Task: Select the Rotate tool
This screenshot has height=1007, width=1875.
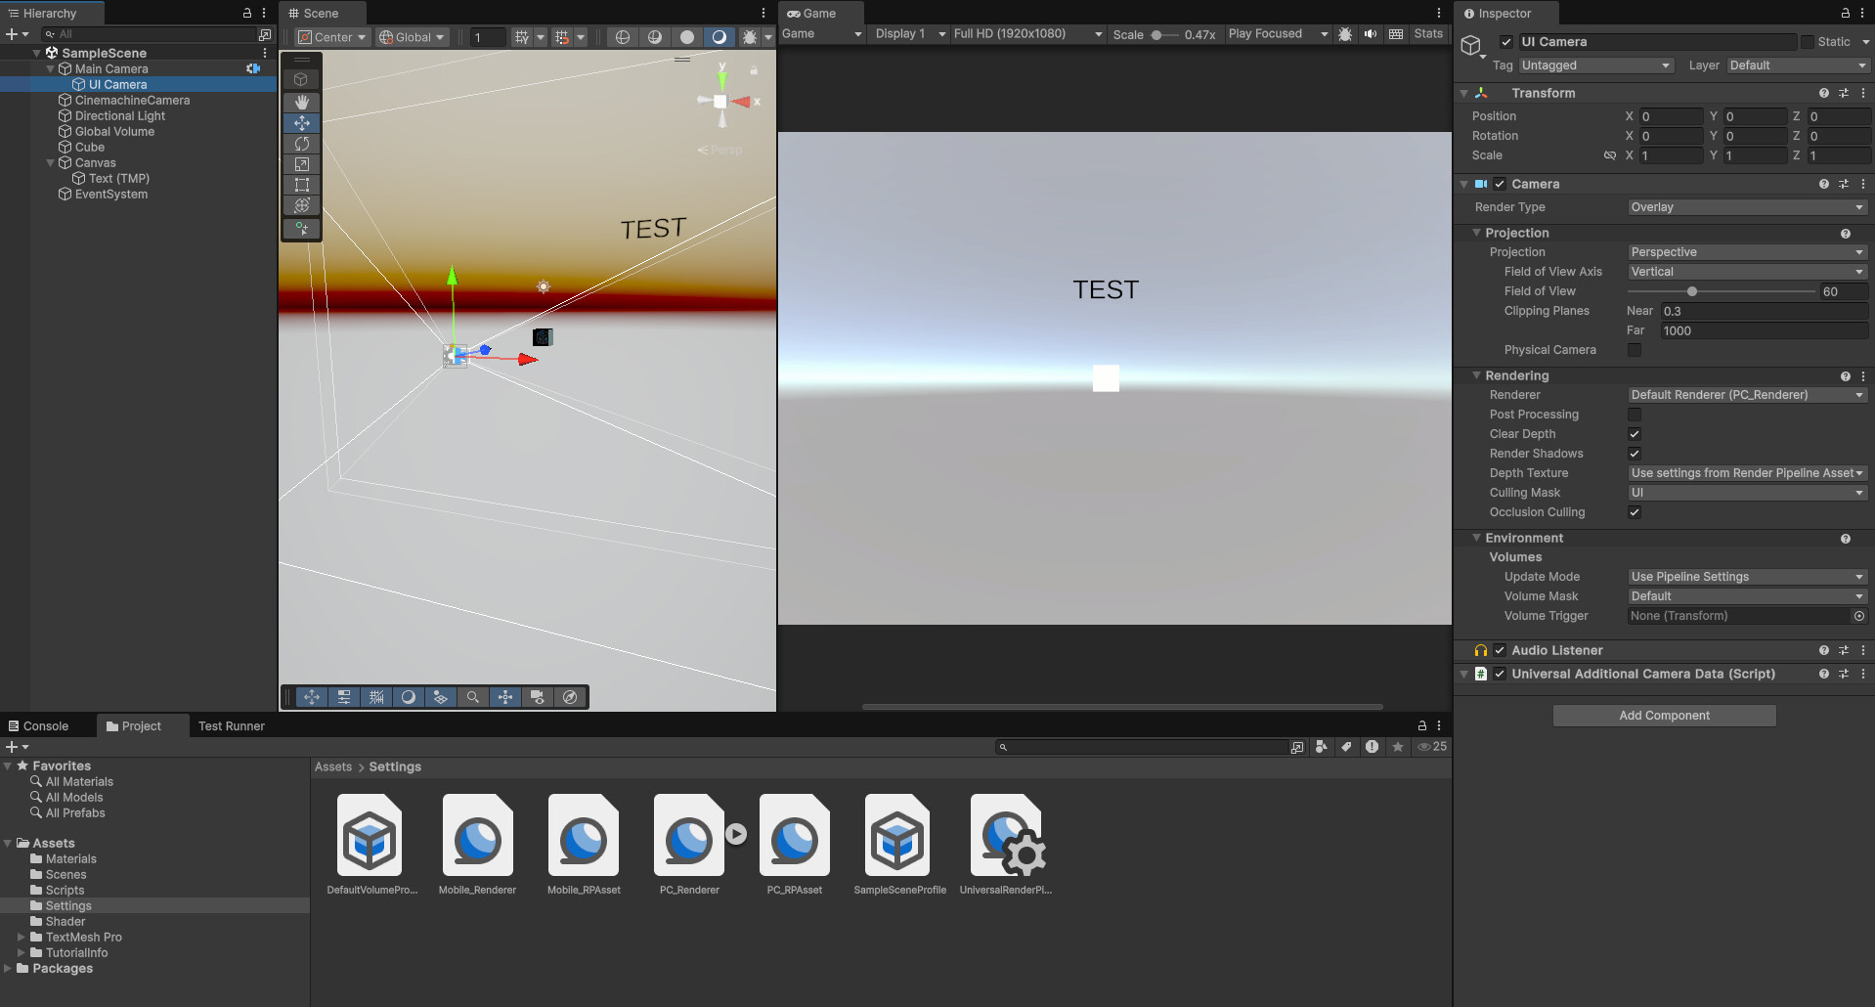Action: point(301,144)
